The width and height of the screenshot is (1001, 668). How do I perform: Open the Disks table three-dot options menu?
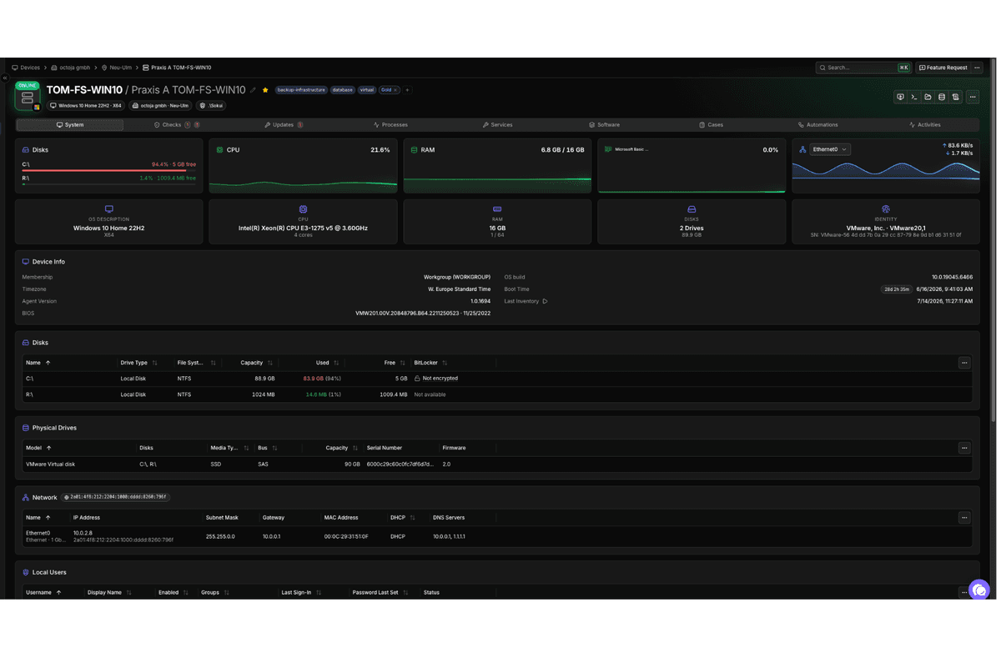pyautogui.click(x=964, y=363)
